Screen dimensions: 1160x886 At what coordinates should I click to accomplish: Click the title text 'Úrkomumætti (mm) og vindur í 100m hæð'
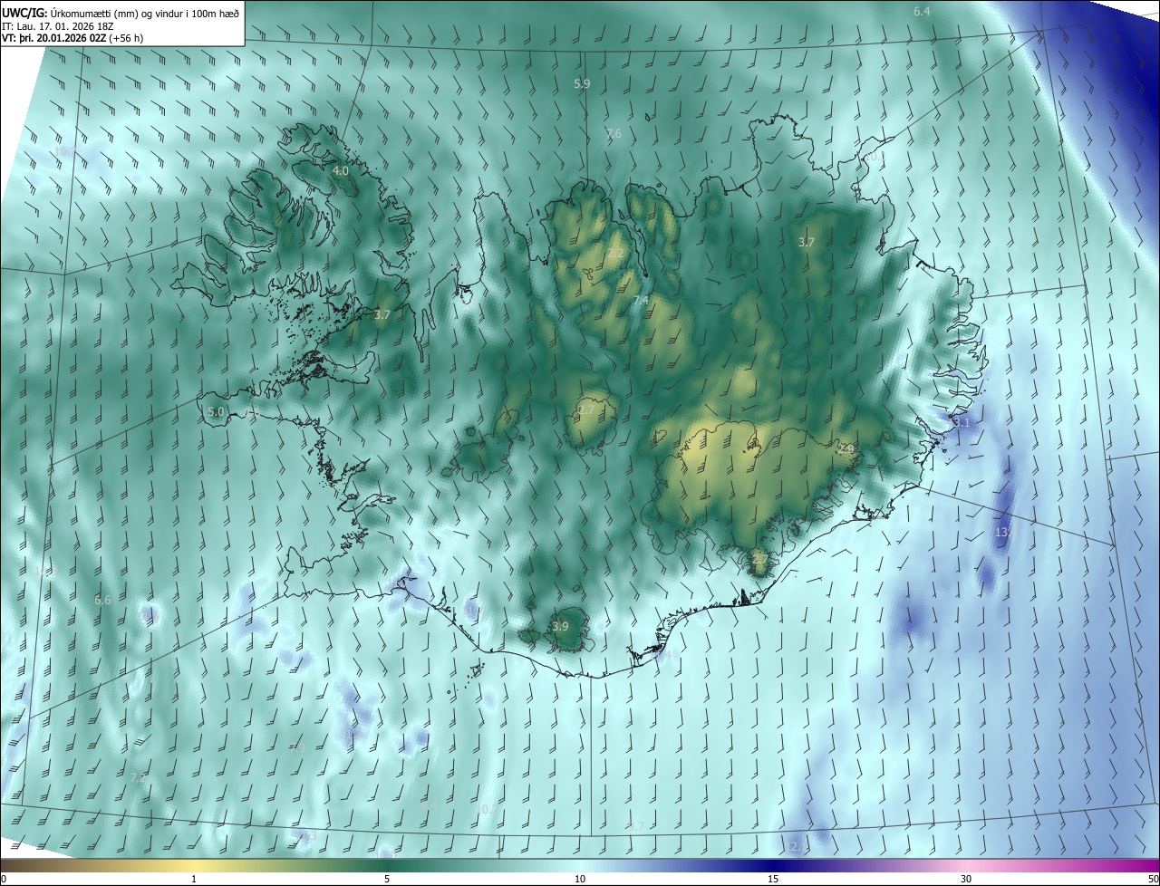click(145, 13)
